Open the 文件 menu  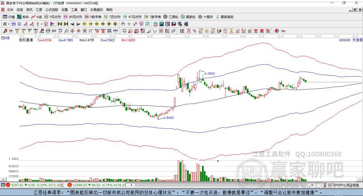(10, 10)
